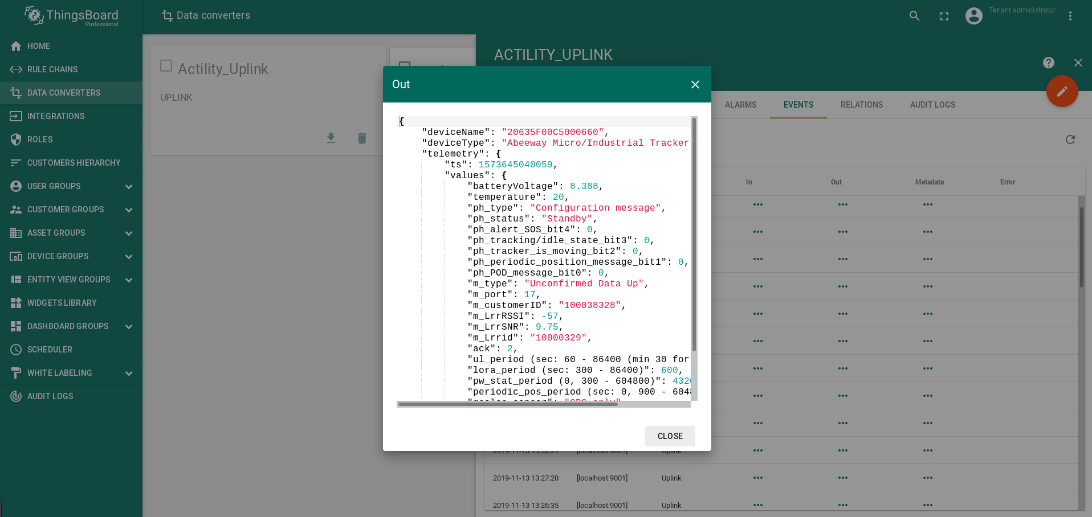This screenshot has height=517, width=1092.
Task: Open Entity View Groups sidebar item
Action: point(71,280)
